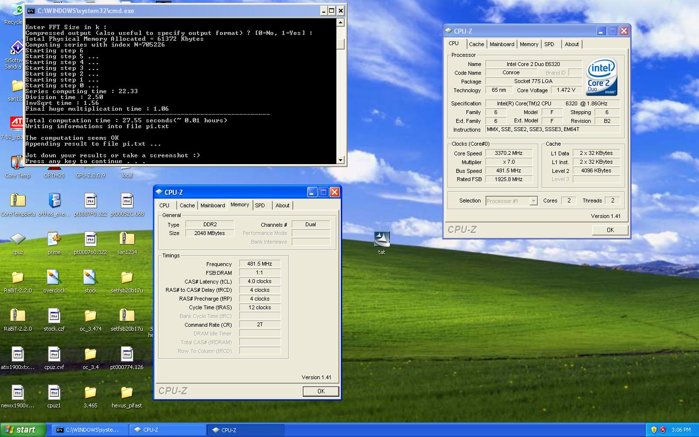The height and width of the screenshot is (437, 699).
Task: Open Mainboard tab in CPU-Z Memory window
Action: pos(213,205)
